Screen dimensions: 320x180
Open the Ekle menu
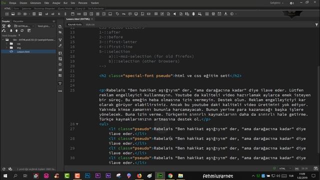[46, 3]
